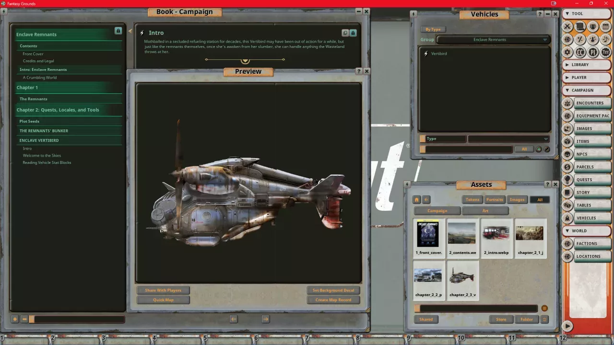Open Enclave Remnants group dropdown
Viewport: 614px width, 345px height.
click(493, 40)
